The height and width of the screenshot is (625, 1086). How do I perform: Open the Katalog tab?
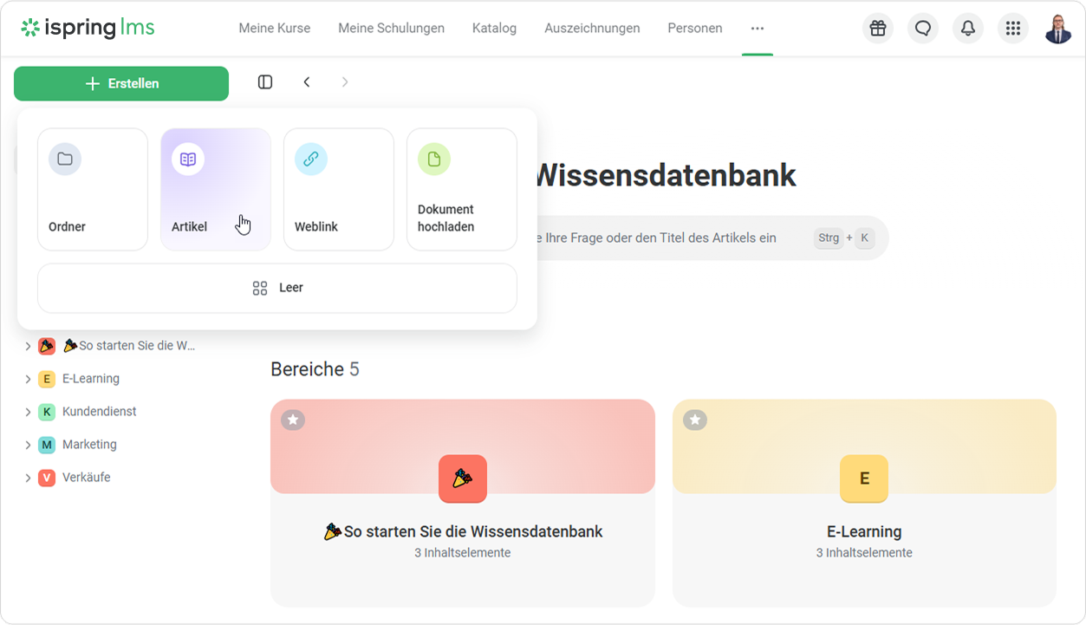494,29
